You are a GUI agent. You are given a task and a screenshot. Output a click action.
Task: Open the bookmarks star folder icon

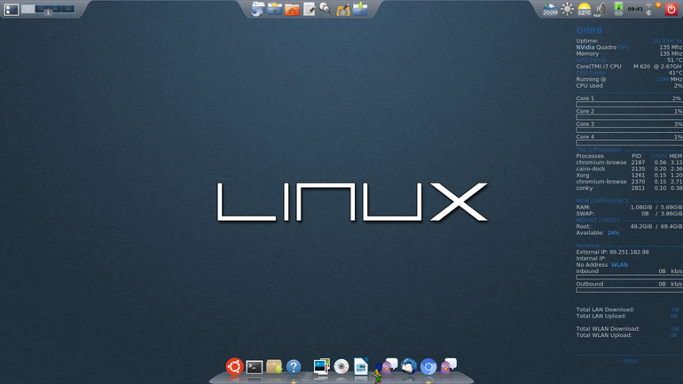tap(274, 9)
